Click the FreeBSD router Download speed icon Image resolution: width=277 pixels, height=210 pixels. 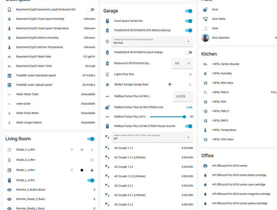pos(9,76)
